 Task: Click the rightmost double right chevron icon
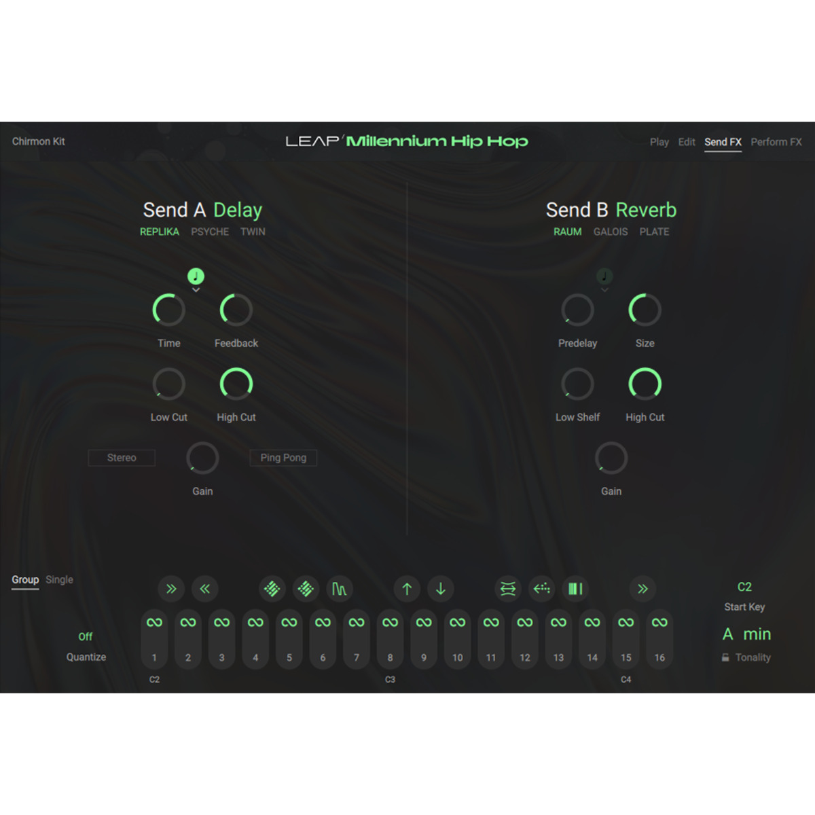642,589
